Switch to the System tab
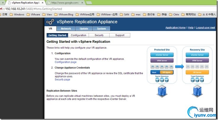The width and height of the screenshot is (218, 120). (x=102, y=29)
